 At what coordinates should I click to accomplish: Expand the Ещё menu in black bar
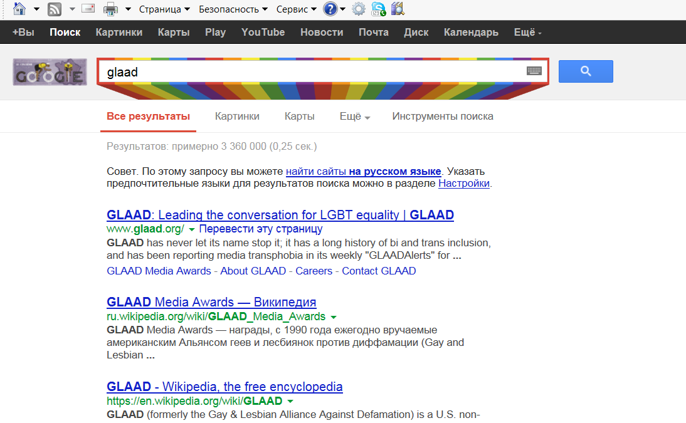[527, 33]
